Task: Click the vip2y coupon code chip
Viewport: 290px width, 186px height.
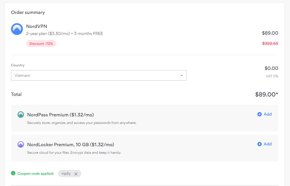Action: click(x=69, y=174)
